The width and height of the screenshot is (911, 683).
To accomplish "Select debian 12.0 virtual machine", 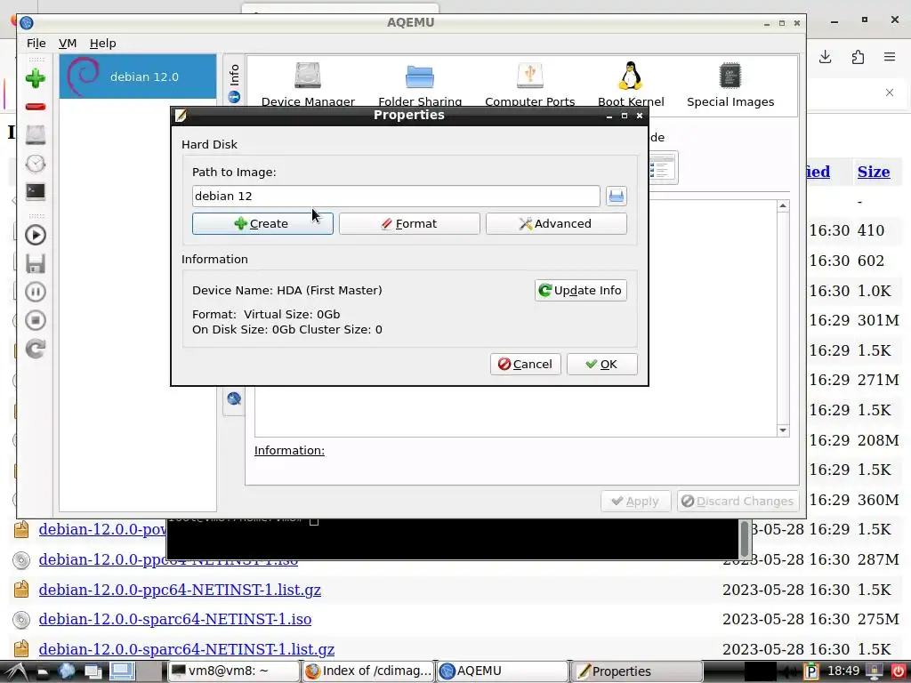I will 138,76.
